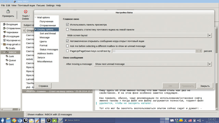Click the Проверить (check mail) toolbar icon
Screen dimensions: 219x123
click(8, 11)
